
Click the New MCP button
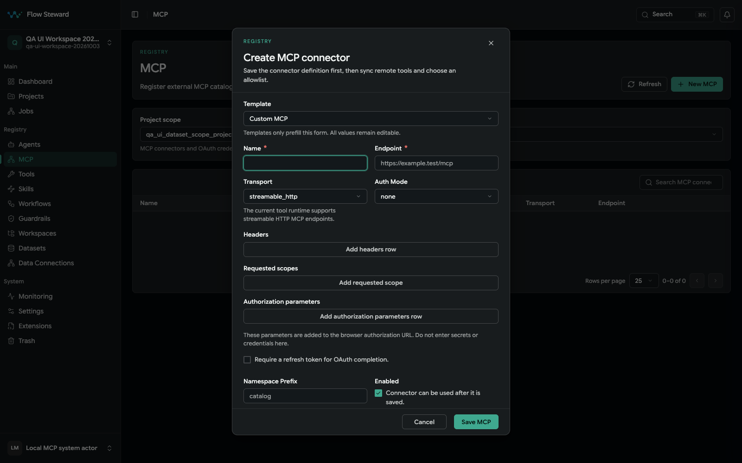click(697, 84)
